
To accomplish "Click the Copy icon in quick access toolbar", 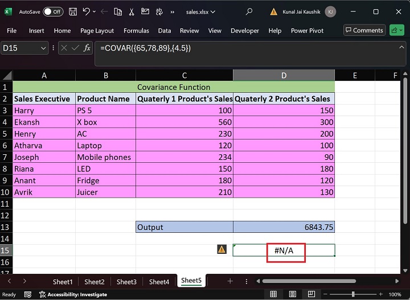I will [117, 11].
